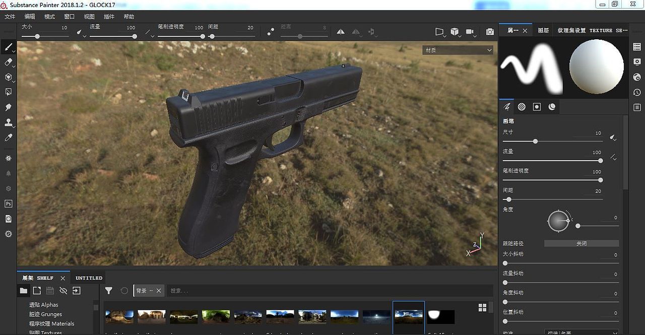The image size is (645, 335).
Task: Open the brush size preset arrow next to 尺寸
Action: click(x=613, y=138)
